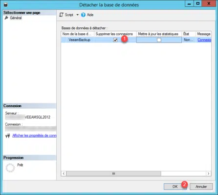Image resolution: width=218 pixels, height=195 pixels.
Task: Click the Annuler button
Action: pyautogui.click(x=201, y=187)
